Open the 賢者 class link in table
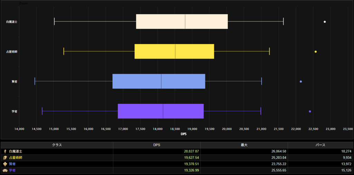This screenshot has height=175, width=354. coord(12,164)
